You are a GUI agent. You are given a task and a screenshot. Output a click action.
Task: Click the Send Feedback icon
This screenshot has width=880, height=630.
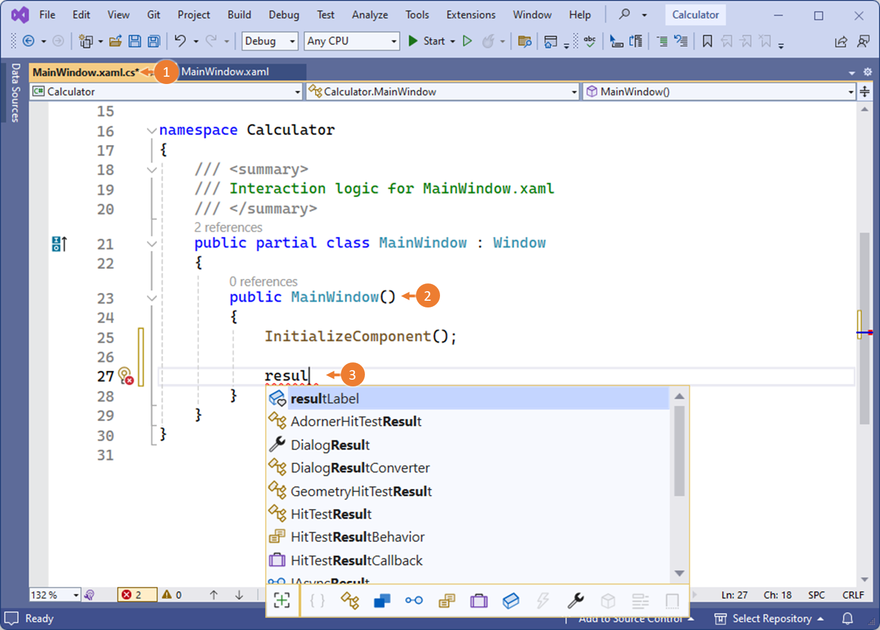point(864,41)
